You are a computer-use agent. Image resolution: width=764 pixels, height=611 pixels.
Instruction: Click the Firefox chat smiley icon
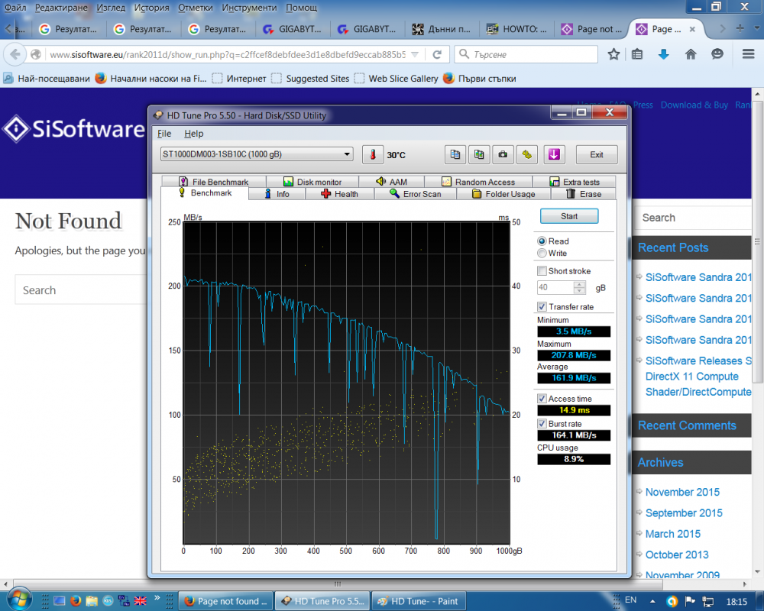[717, 54]
